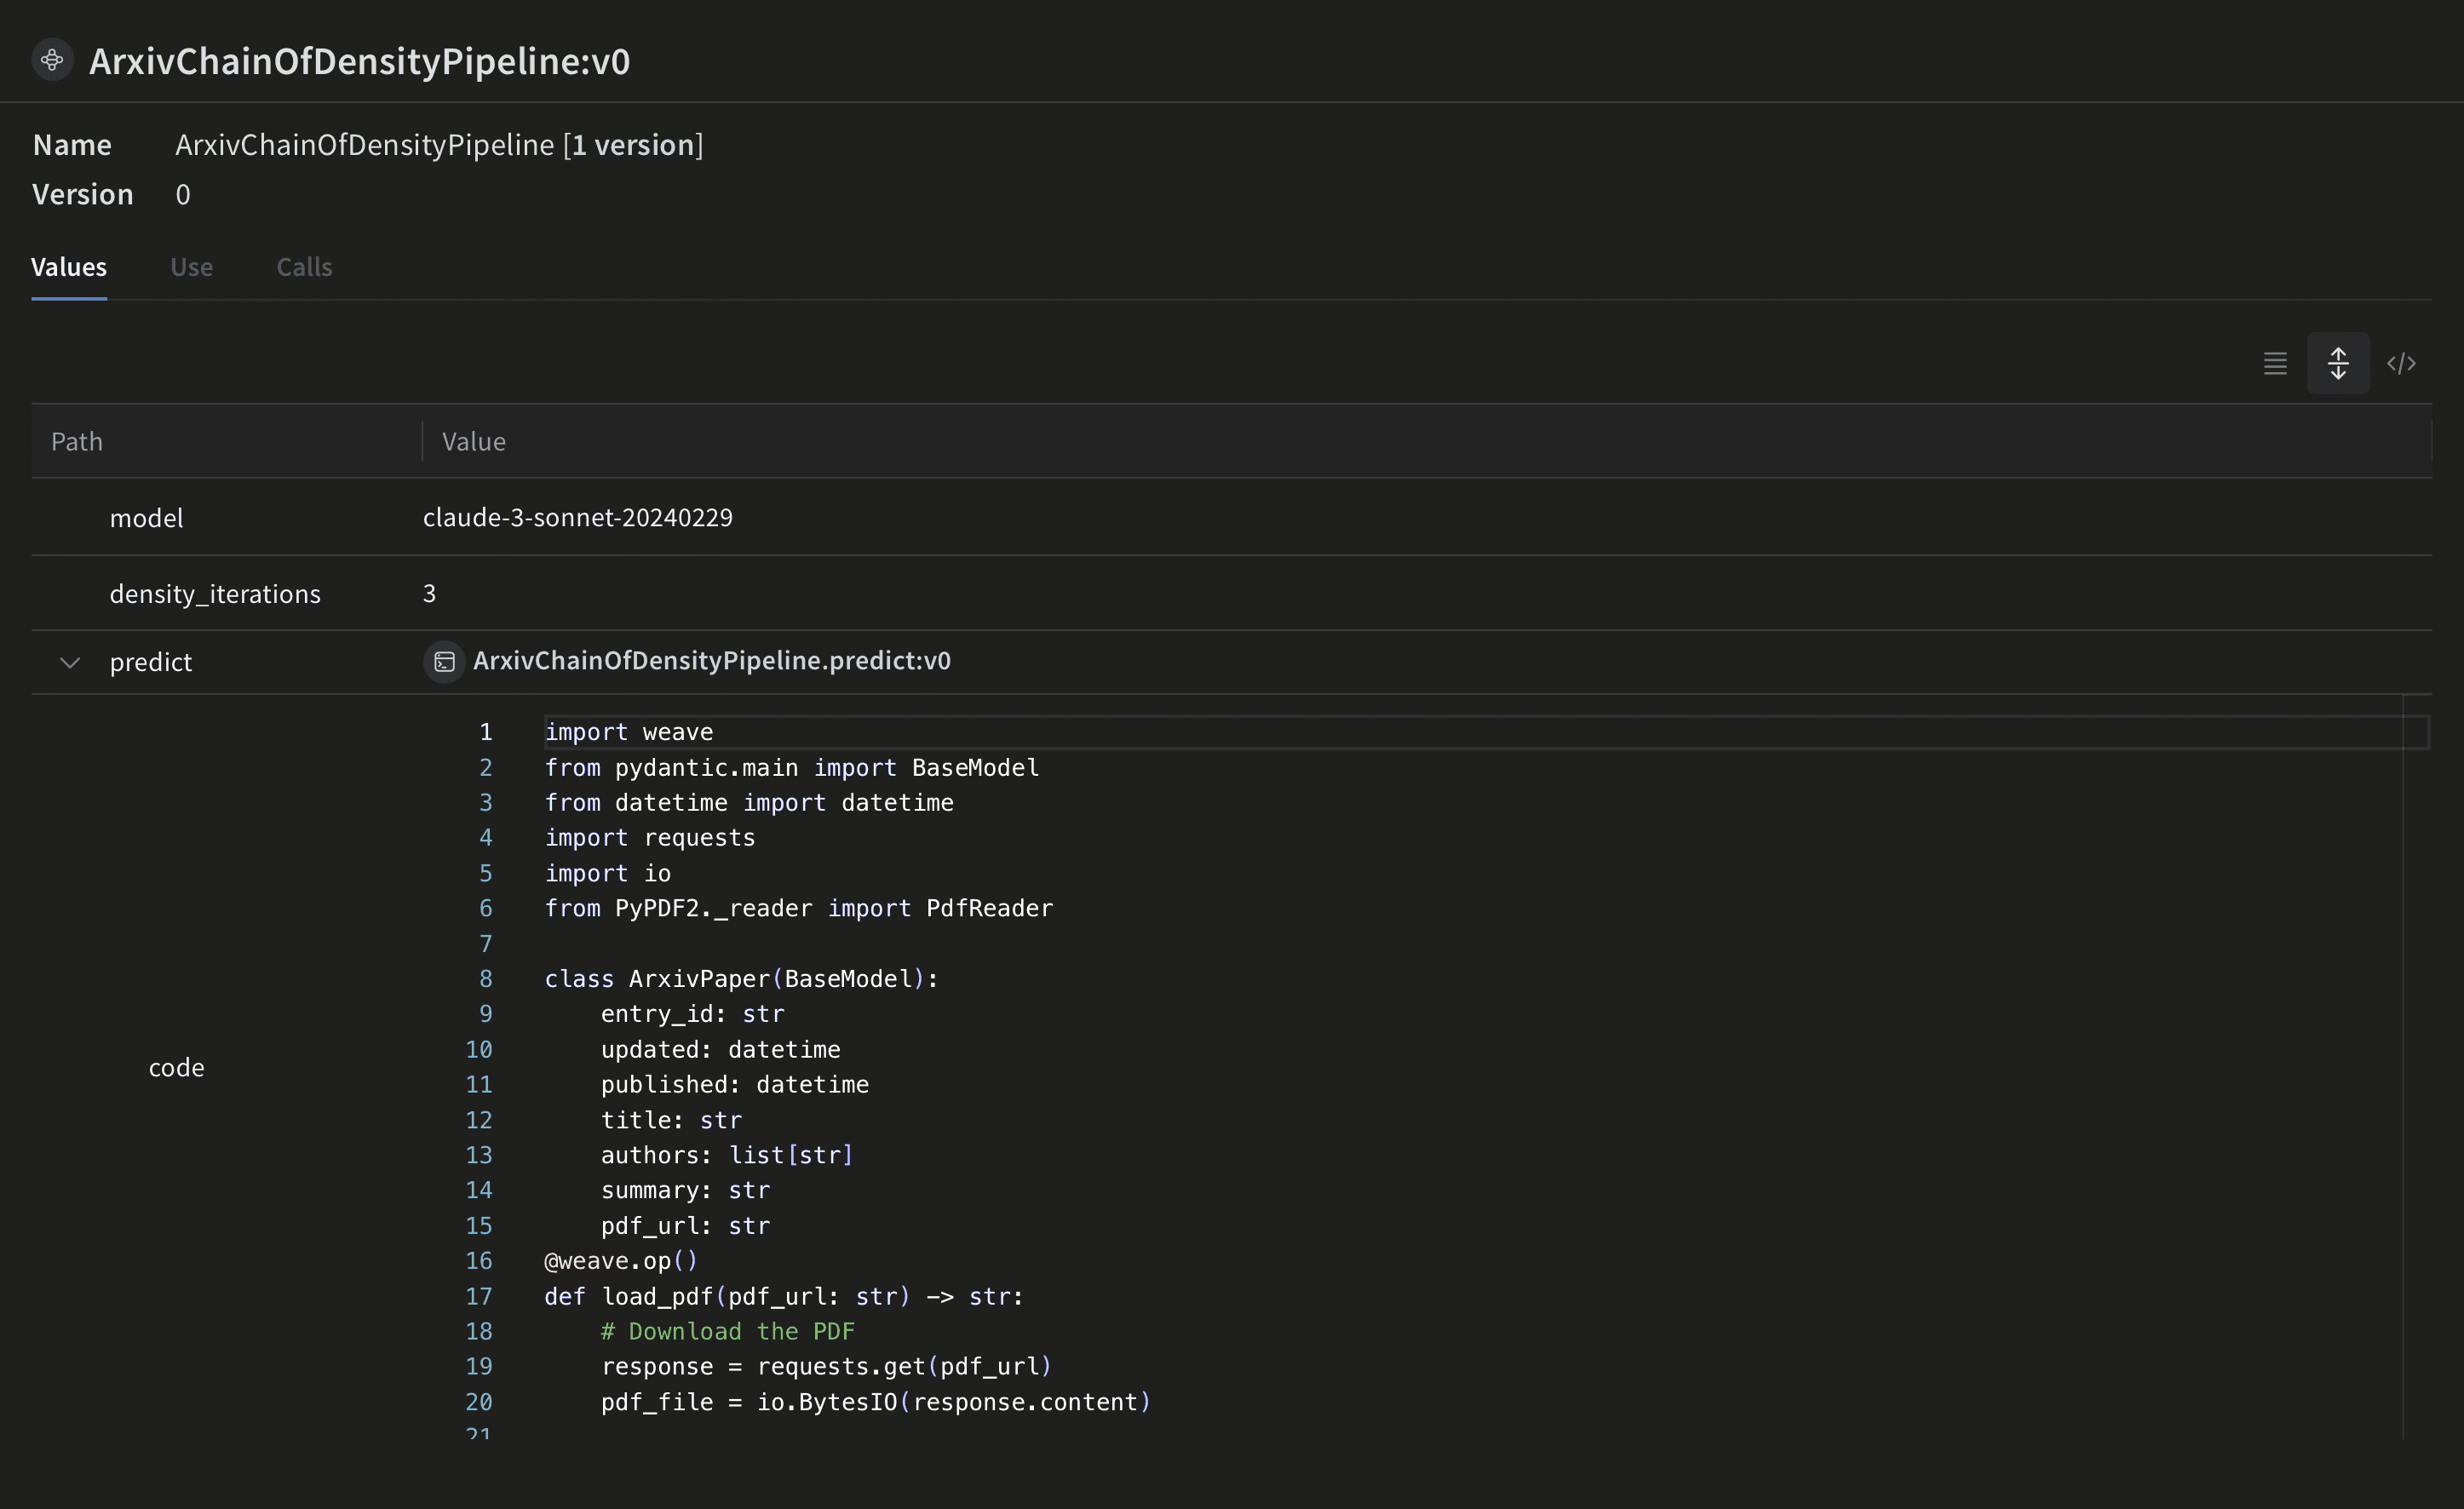Click the model icon beside the page title
This screenshot has width=2464, height=1509.
[x=53, y=60]
